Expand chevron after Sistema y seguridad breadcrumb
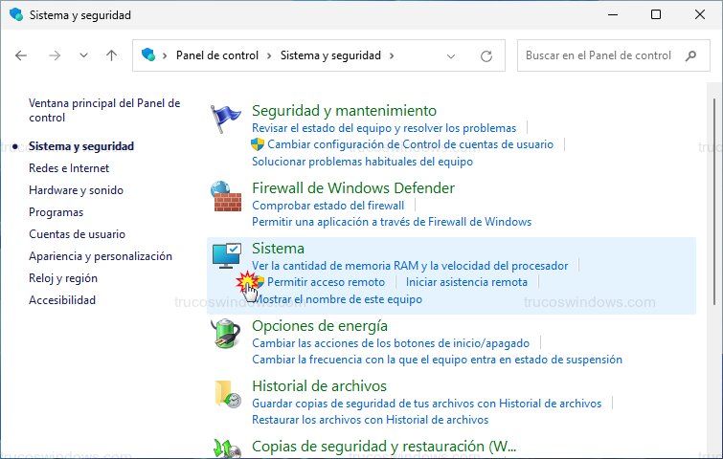Screen dimensions: 723x459 tap(392, 55)
